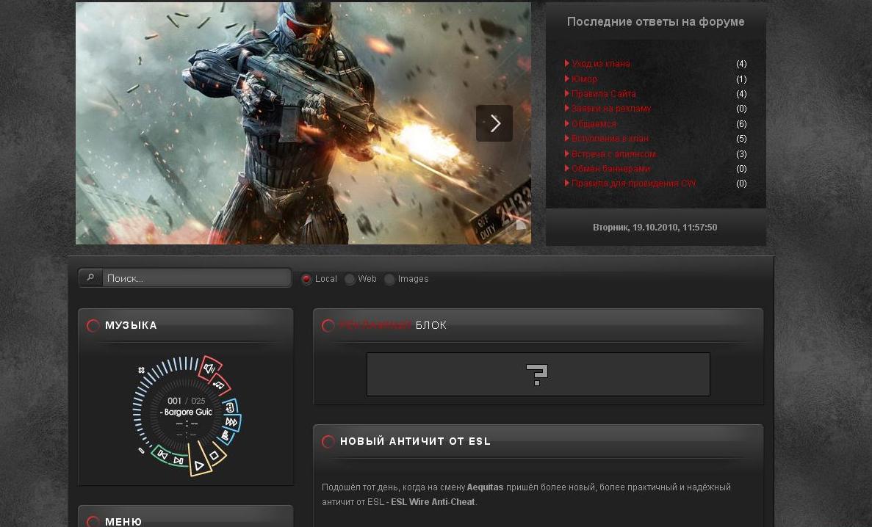This screenshot has height=527, width=872.
Task: Click the plus icon on volume dial
Action: pyautogui.click(x=141, y=371)
